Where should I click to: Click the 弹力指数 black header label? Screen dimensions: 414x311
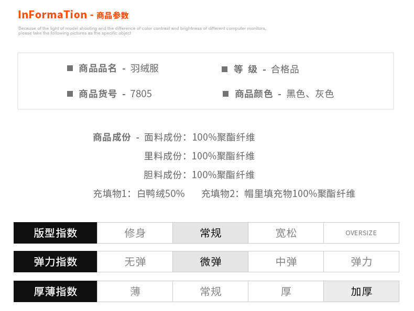(x=56, y=262)
